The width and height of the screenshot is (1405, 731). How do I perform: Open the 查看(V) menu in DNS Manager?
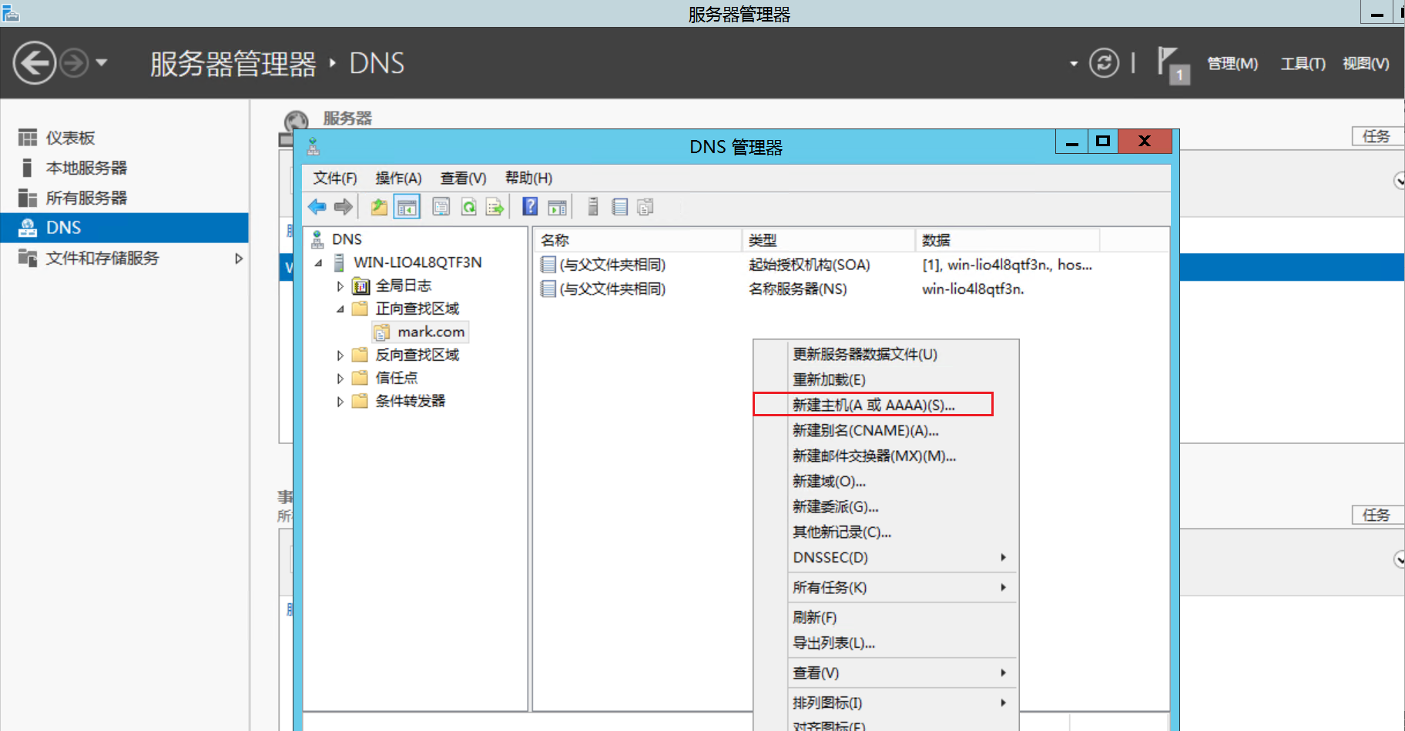coord(463,179)
